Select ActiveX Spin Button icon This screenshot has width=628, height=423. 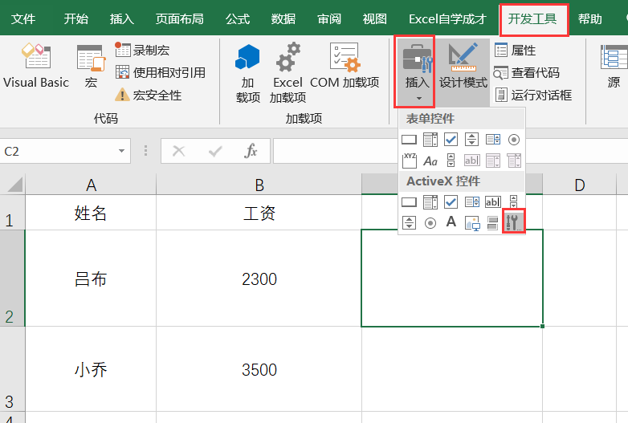[x=409, y=222]
